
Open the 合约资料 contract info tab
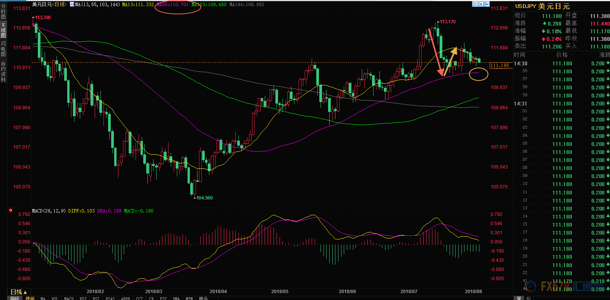pyautogui.click(x=3, y=71)
